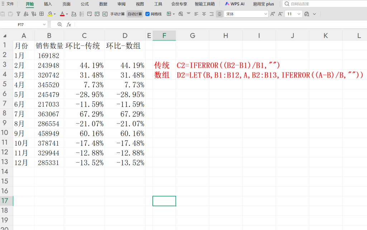The width and height of the screenshot is (367, 230).
Task: Switch to the 公式 tab
Action: coord(85,4)
